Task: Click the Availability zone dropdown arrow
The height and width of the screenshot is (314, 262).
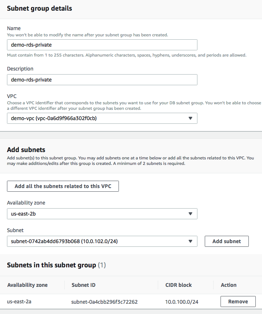Action: pyautogui.click(x=190, y=214)
